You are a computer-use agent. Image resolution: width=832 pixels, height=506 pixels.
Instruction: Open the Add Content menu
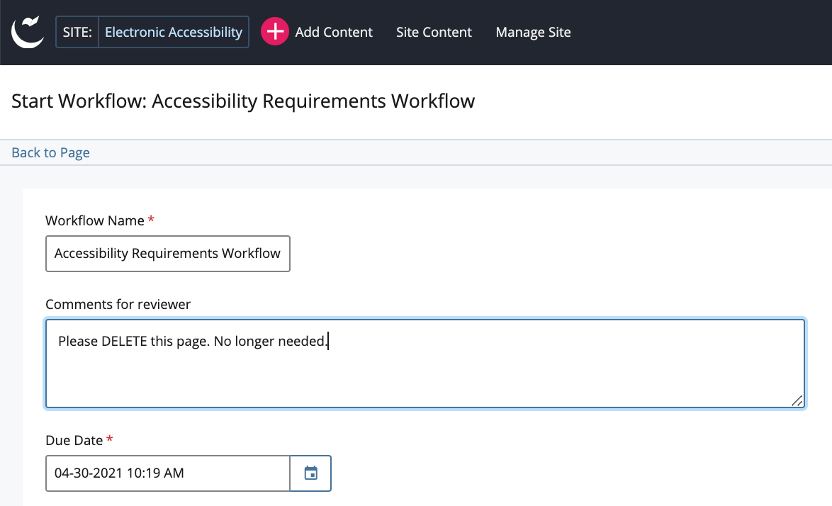click(x=334, y=33)
